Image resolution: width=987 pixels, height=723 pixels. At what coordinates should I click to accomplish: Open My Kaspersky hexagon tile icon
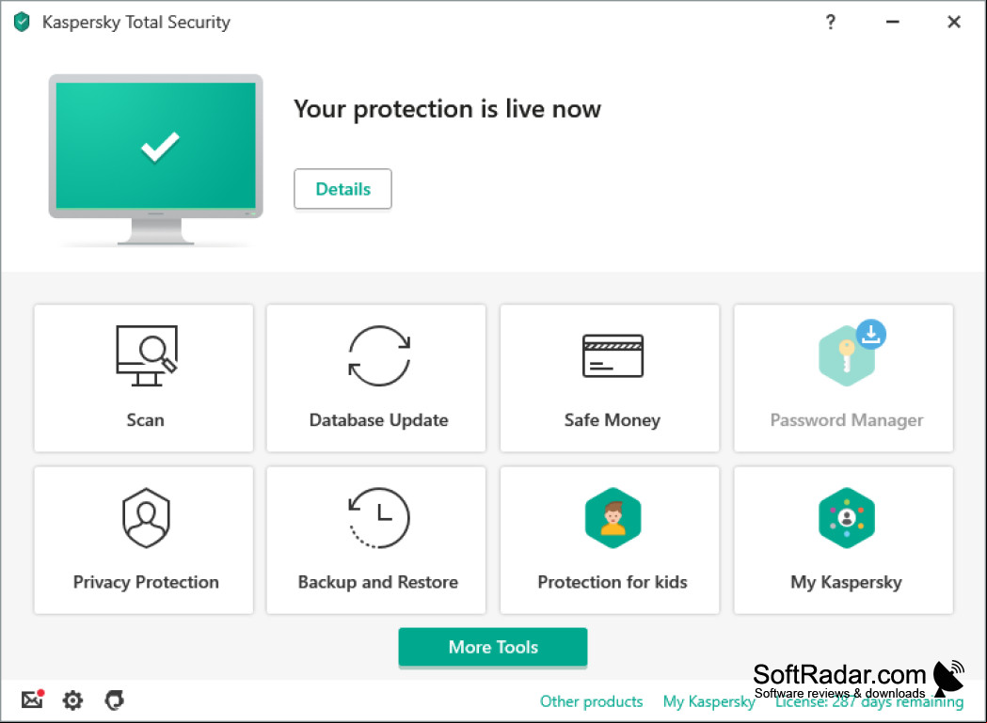[x=846, y=518]
